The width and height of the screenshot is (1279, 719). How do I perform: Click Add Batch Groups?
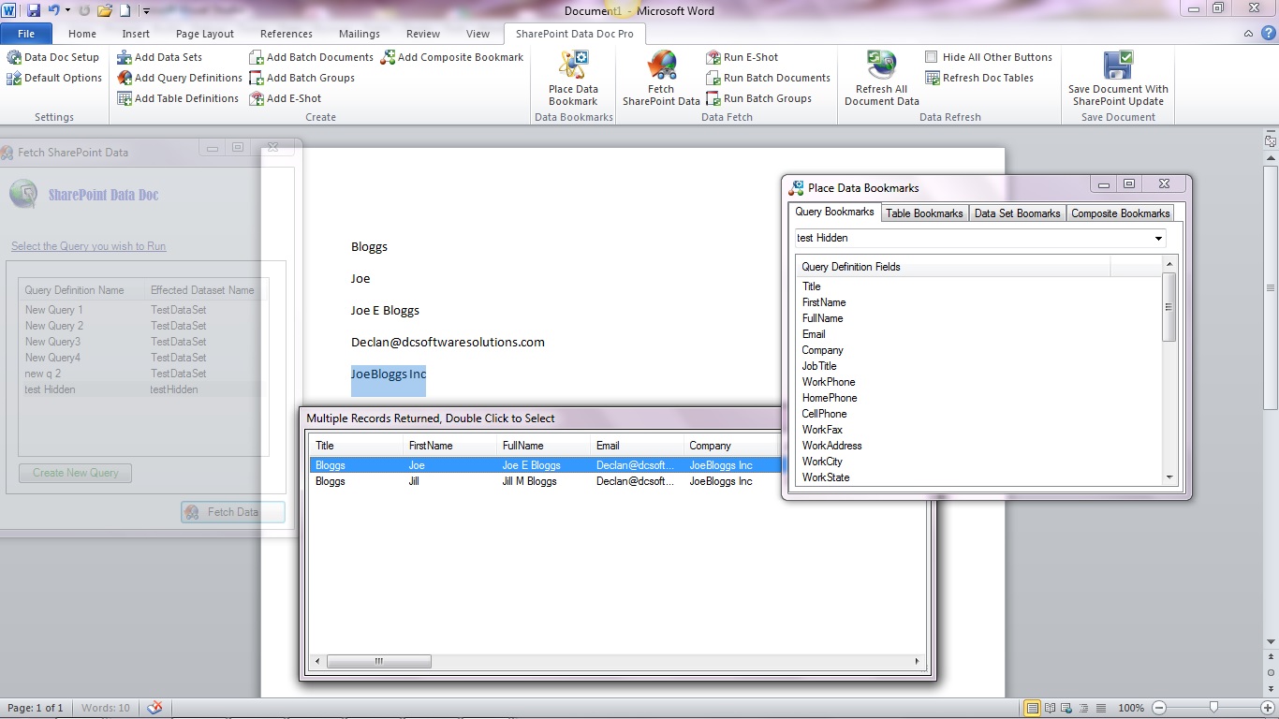coord(301,78)
